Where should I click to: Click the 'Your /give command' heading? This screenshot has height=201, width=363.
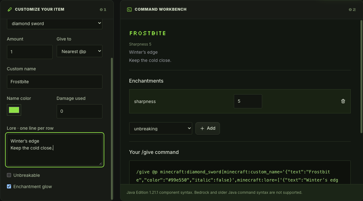(154, 152)
